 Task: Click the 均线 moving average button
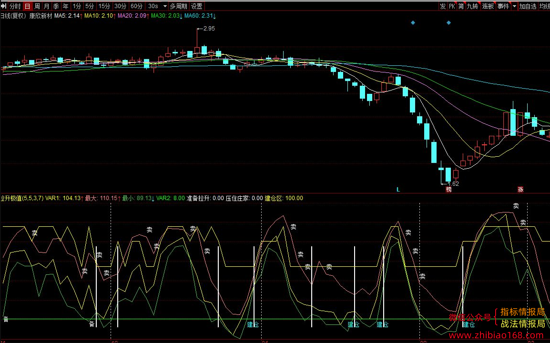pos(544,6)
